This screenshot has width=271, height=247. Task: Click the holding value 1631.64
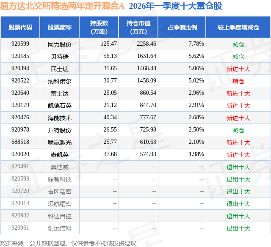pyautogui.click(x=147, y=56)
